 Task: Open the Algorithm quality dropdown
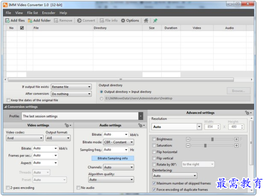pyautogui.click(x=111, y=179)
